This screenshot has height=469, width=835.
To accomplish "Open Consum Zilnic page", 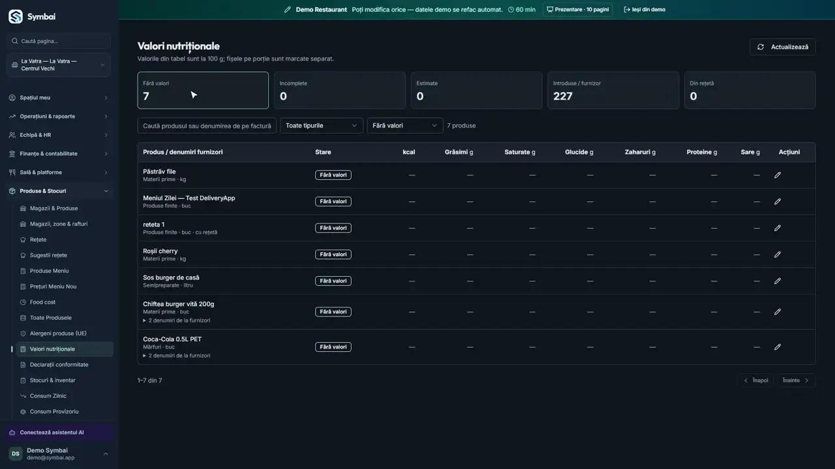I will 63,396.
